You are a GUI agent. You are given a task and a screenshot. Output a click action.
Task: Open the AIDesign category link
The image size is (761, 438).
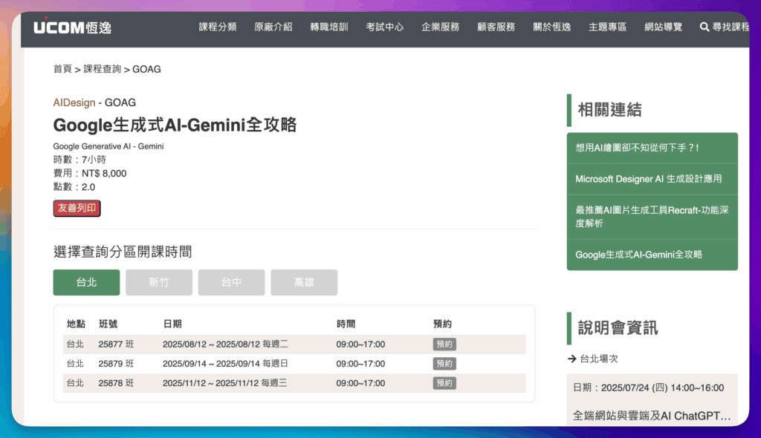point(74,103)
